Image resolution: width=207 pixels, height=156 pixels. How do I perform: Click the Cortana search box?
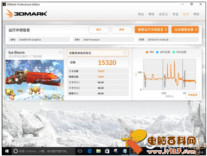(44, 151)
